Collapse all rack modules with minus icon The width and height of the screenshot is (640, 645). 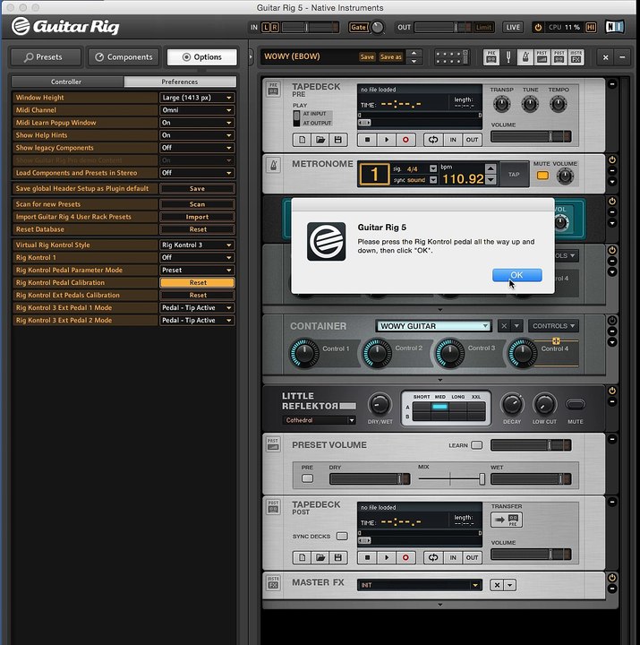point(622,57)
